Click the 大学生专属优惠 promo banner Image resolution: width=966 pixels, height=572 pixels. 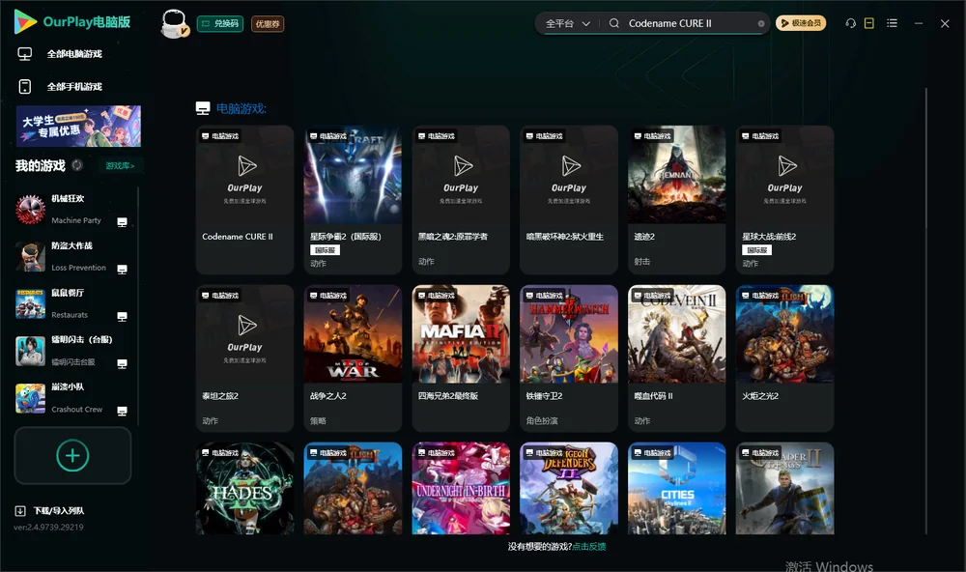pos(79,126)
